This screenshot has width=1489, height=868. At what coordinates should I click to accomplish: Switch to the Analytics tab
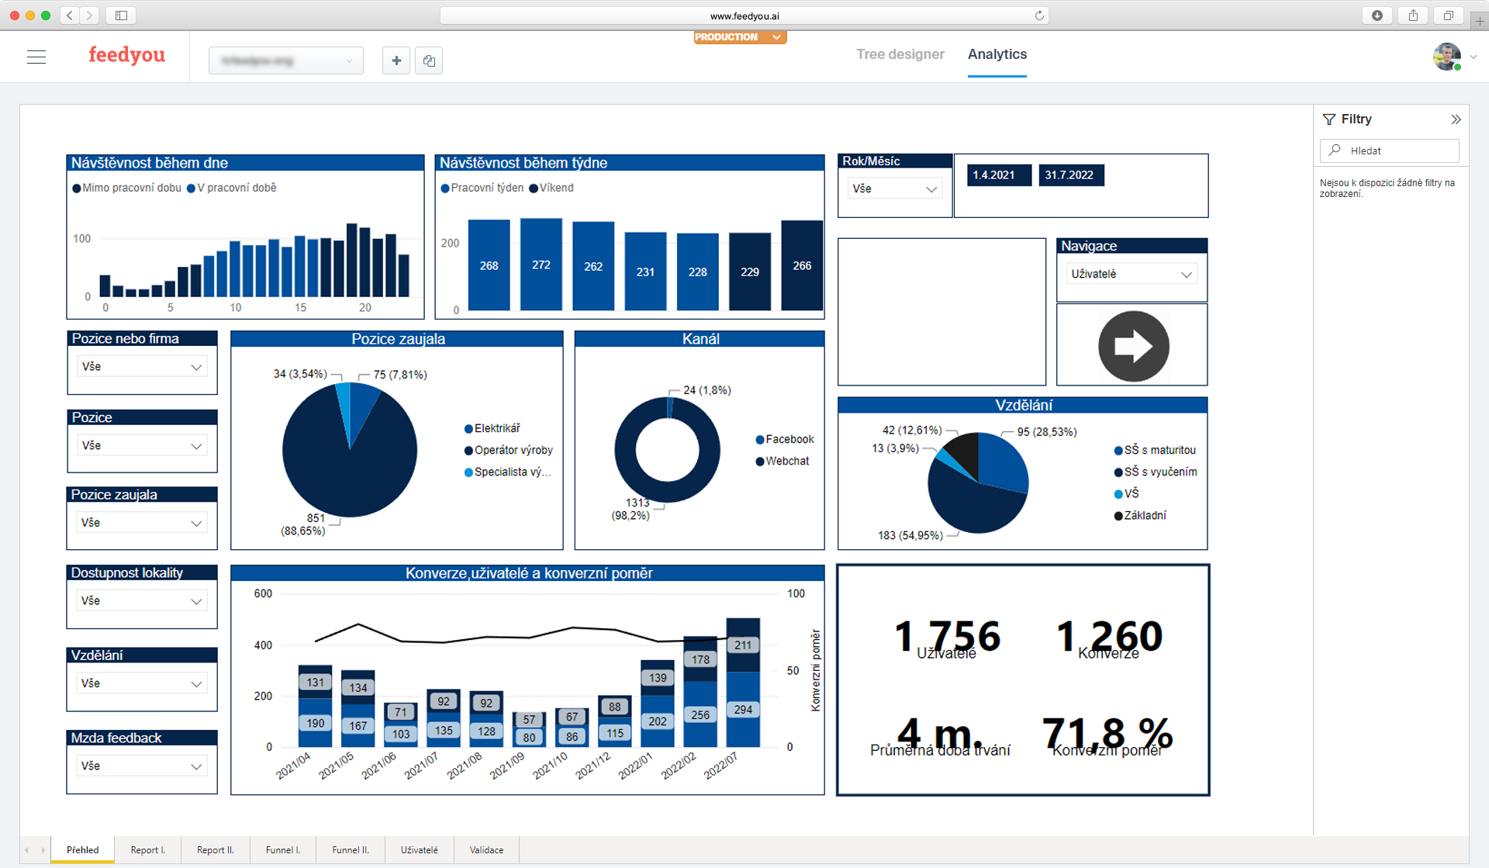[997, 54]
